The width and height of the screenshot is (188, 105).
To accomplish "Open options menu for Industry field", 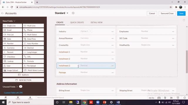I will pos(113,32).
